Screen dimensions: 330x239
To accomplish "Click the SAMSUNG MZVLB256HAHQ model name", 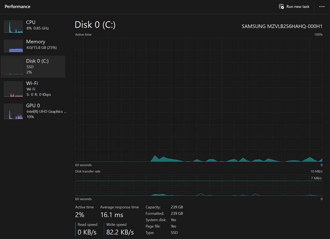I will [x=282, y=26].
